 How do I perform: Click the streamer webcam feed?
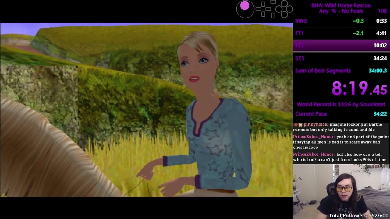(341, 192)
